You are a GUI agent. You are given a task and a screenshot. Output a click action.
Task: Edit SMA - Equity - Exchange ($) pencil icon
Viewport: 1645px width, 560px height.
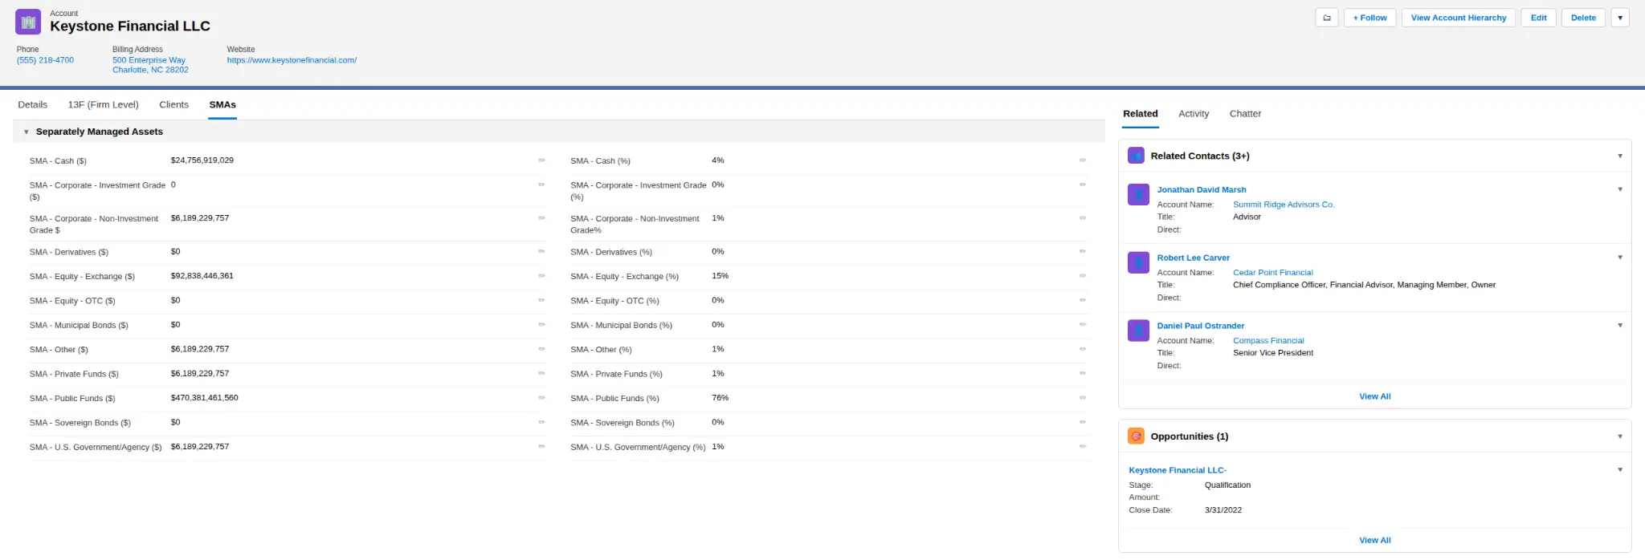click(x=541, y=276)
